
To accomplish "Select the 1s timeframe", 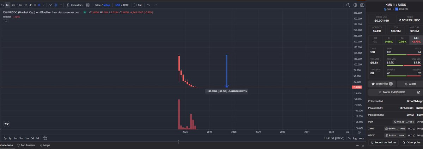I will point(2,5).
